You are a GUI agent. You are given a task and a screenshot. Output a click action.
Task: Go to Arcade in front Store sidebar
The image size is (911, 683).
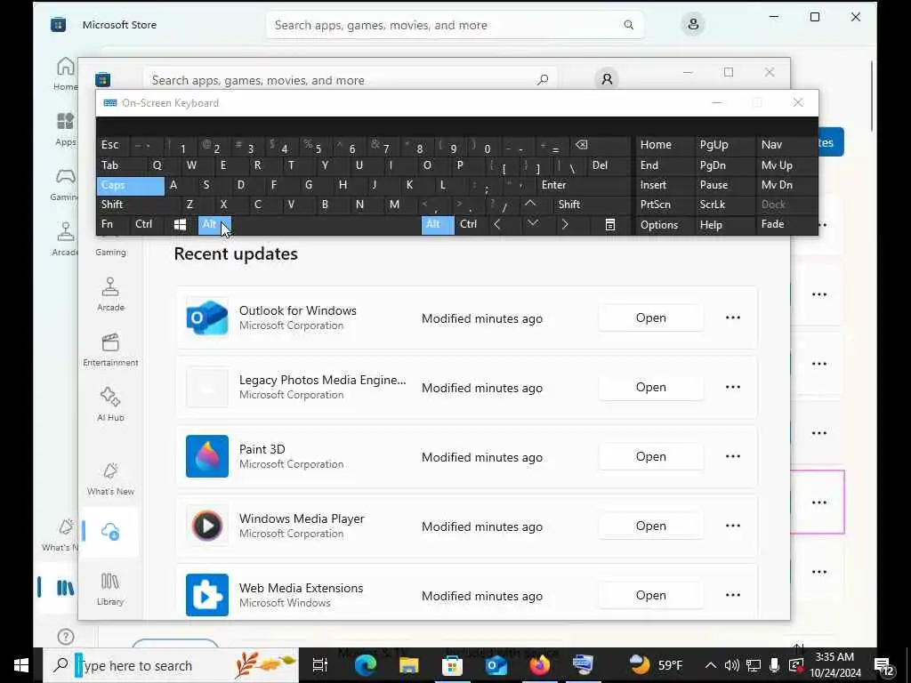[x=110, y=293]
